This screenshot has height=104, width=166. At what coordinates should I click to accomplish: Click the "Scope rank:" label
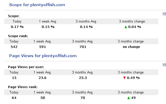pos(18,36)
